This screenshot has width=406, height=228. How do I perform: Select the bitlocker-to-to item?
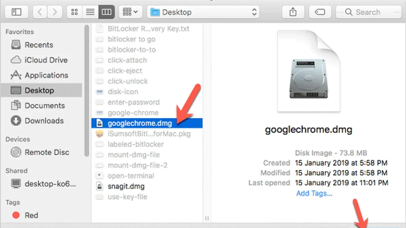147,50
